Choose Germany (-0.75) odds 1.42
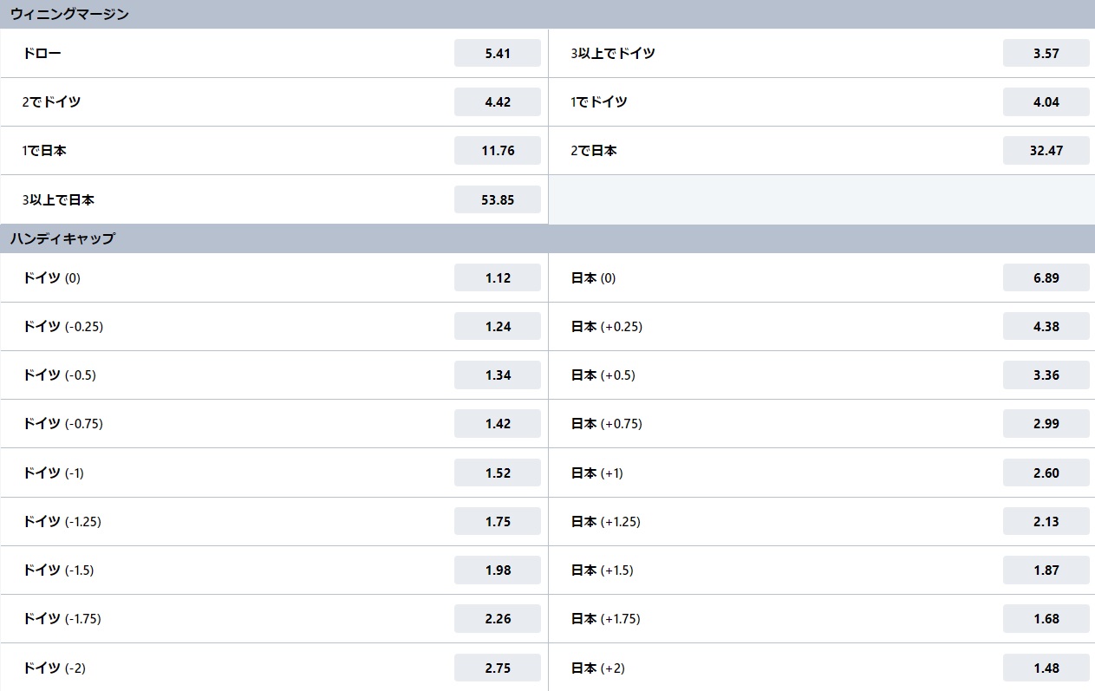Viewport: 1095px width, 691px height. (x=498, y=423)
